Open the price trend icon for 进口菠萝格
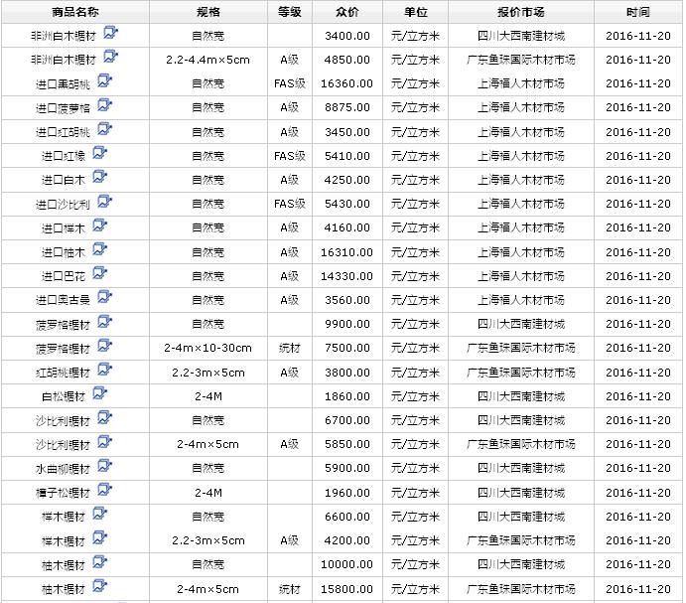 coord(105,106)
